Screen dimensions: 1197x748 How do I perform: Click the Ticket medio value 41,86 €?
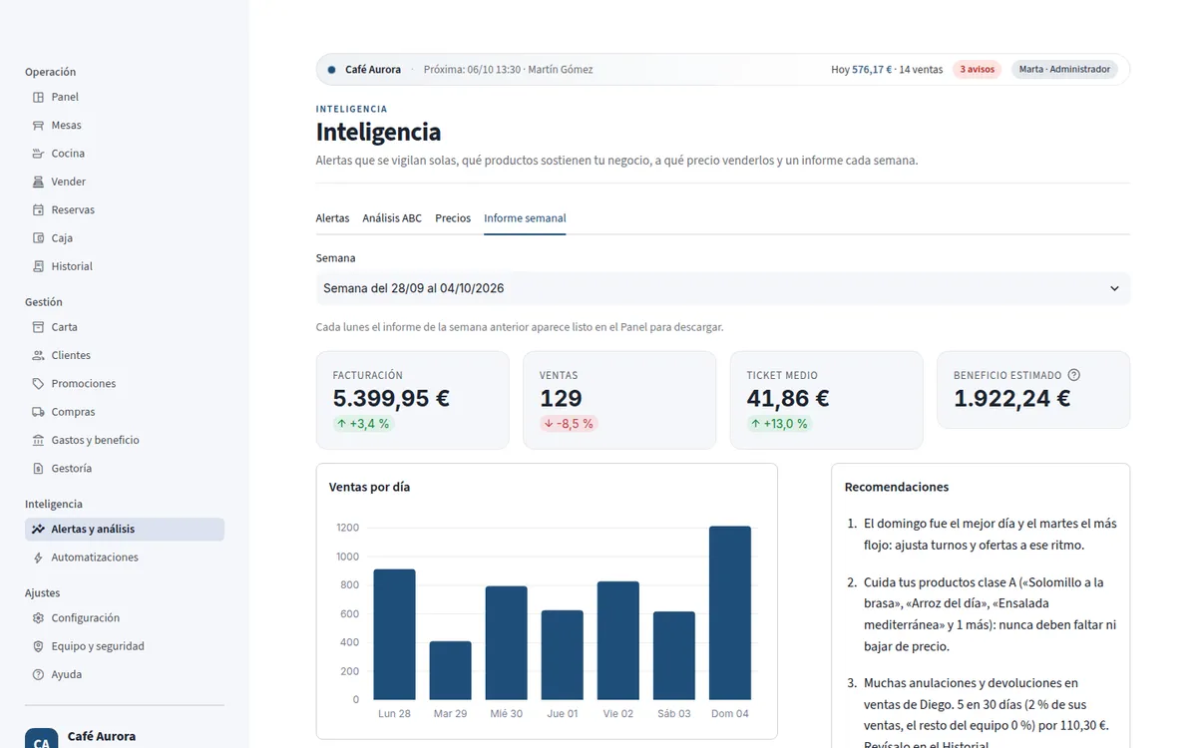point(788,399)
